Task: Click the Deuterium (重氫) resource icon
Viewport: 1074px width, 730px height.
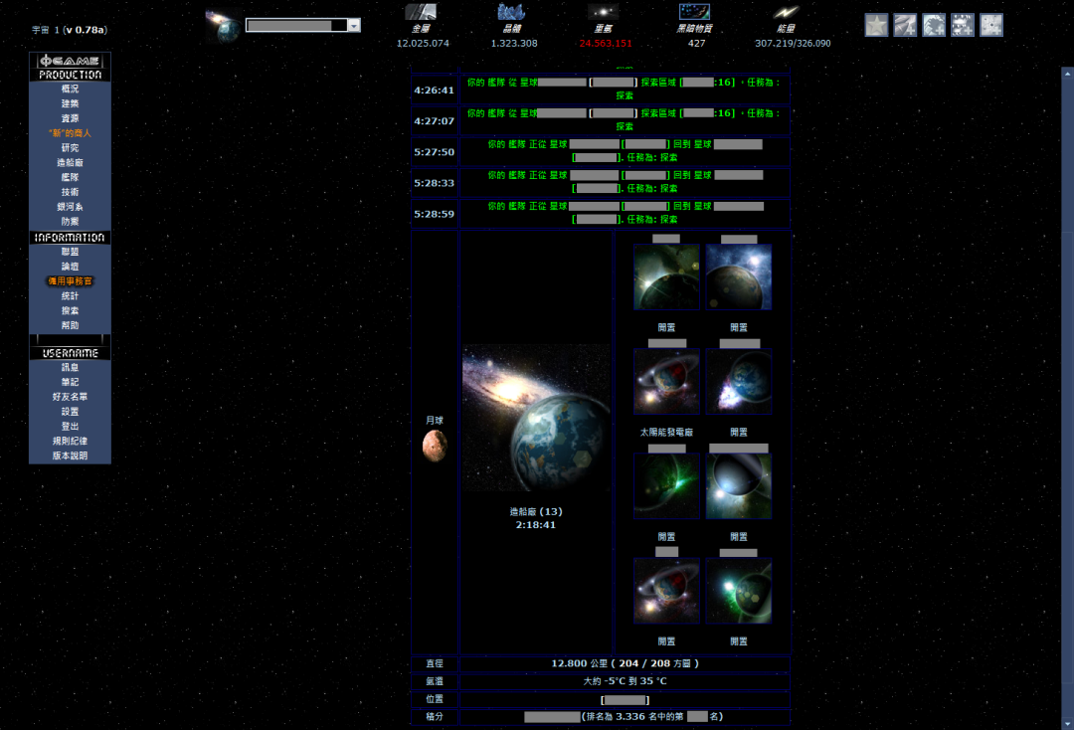Action: click(x=604, y=12)
